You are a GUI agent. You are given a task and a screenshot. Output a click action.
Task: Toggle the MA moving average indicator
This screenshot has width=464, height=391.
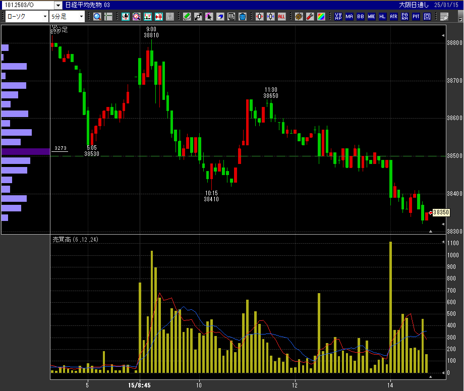349,17
